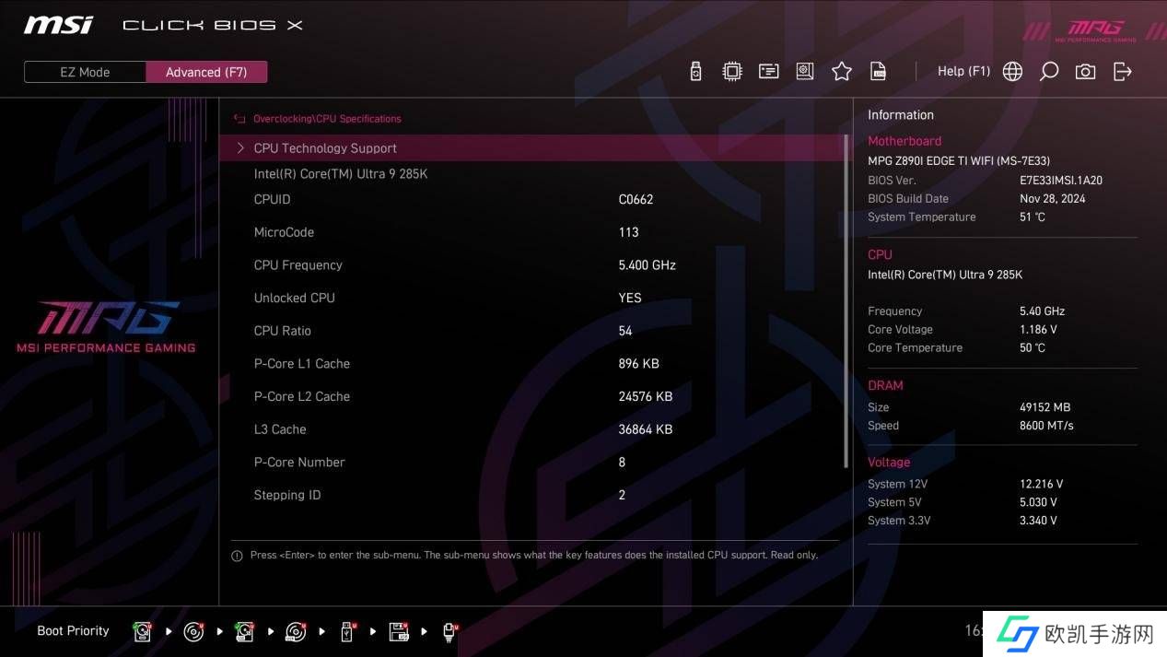Click the log file document icon
The height and width of the screenshot is (657, 1167).
[879, 72]
